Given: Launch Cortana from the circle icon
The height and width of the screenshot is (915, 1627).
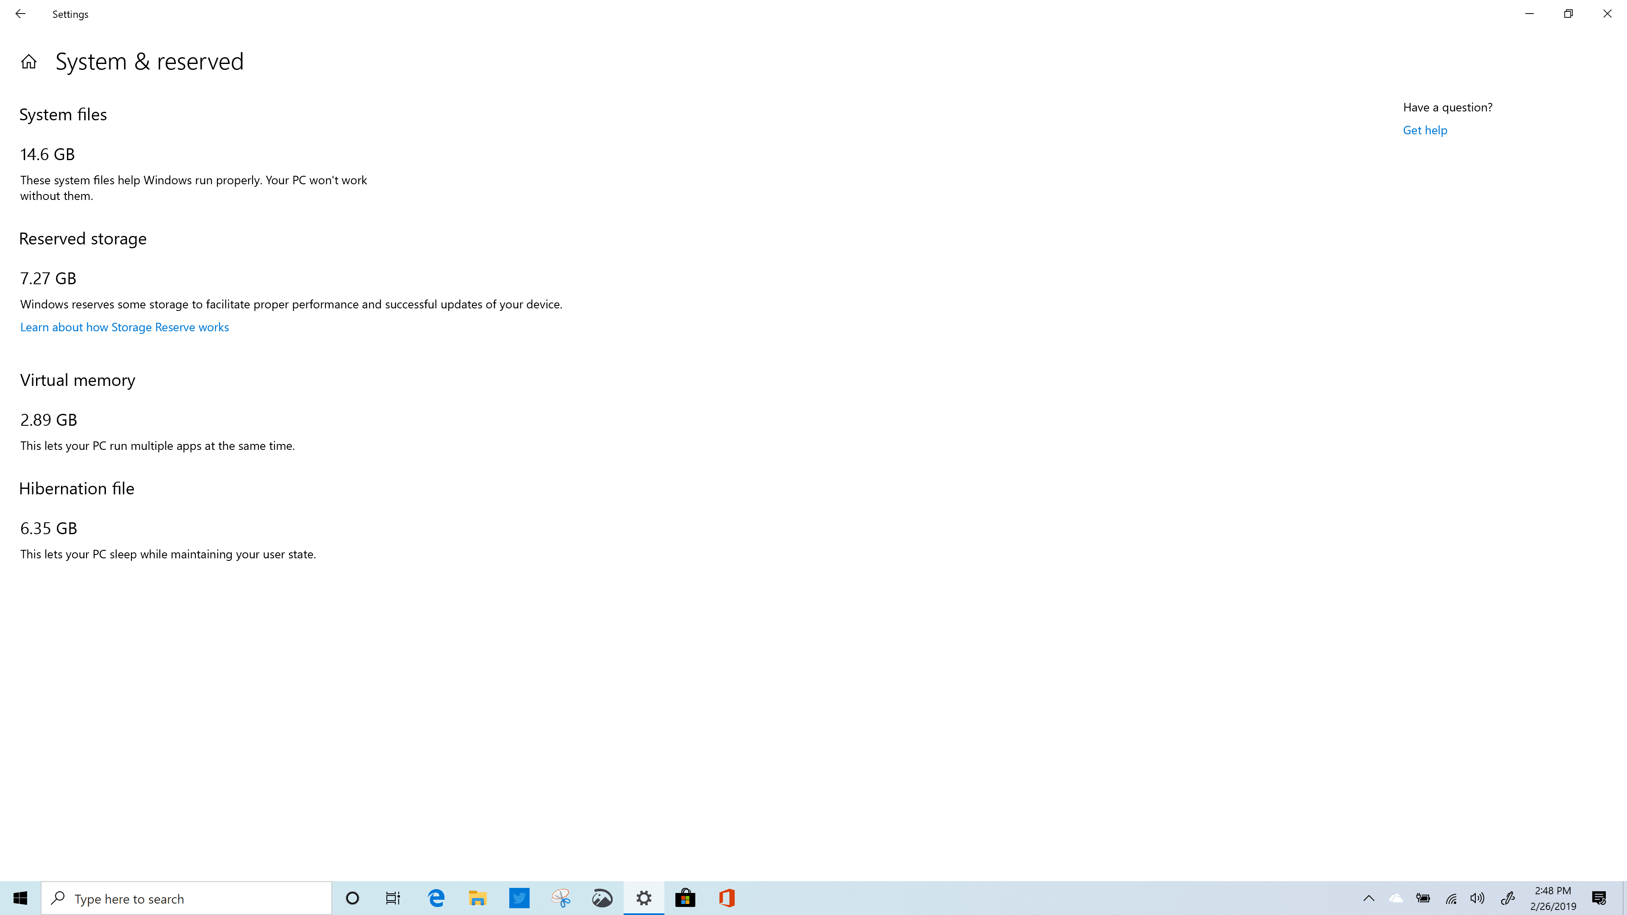Looking at the screenshot, I should (353, 898).
